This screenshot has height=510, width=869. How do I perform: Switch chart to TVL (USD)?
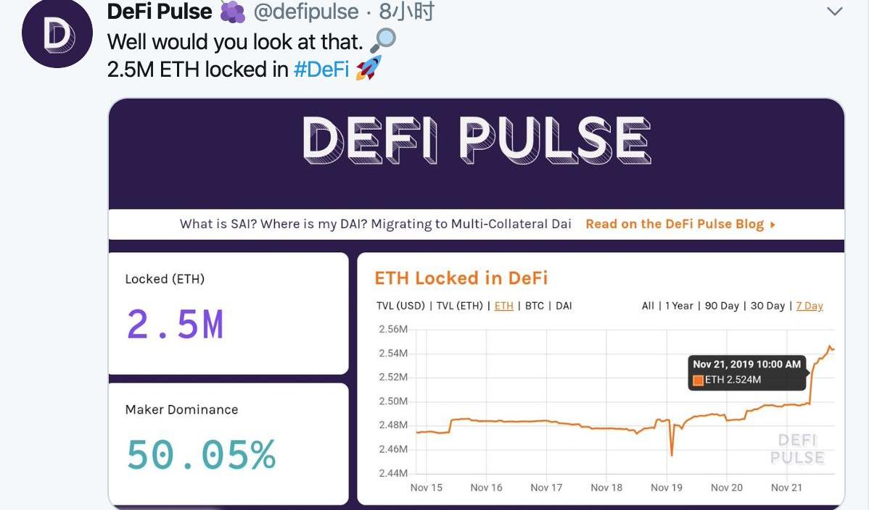[401, 306]
